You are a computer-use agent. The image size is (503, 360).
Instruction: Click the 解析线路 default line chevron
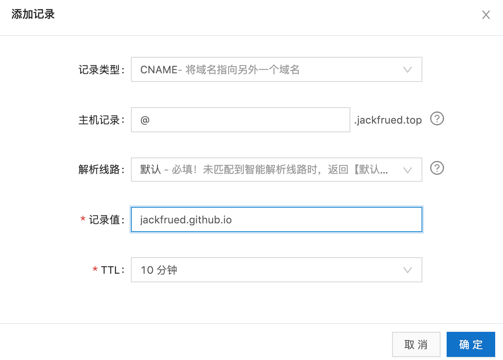pyautogui.click(x=407, y=170)
